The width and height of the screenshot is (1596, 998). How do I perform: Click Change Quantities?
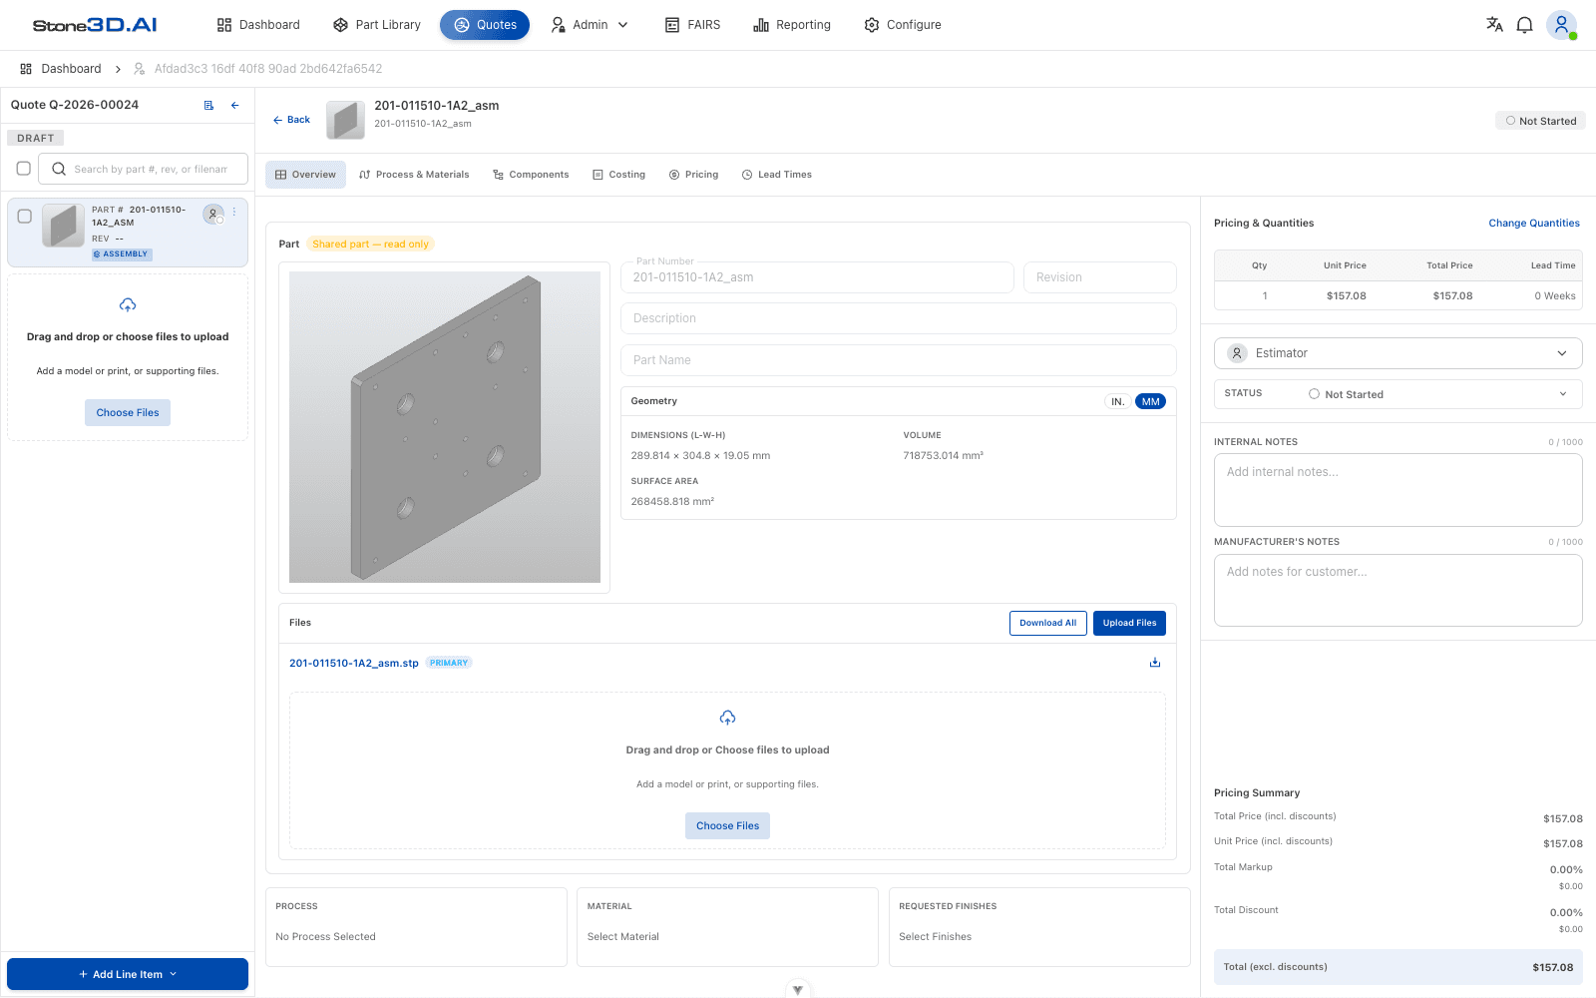coord(1534,224)
